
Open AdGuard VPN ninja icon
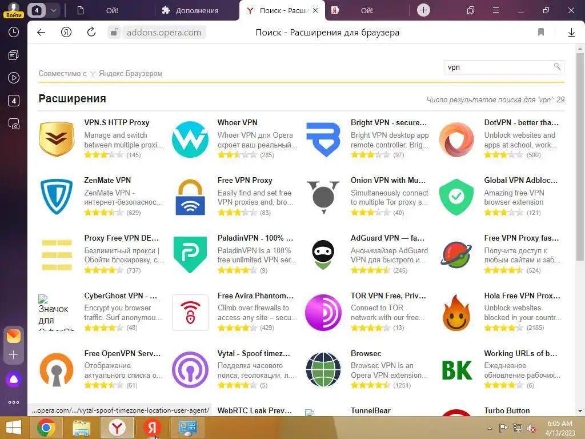323,254
